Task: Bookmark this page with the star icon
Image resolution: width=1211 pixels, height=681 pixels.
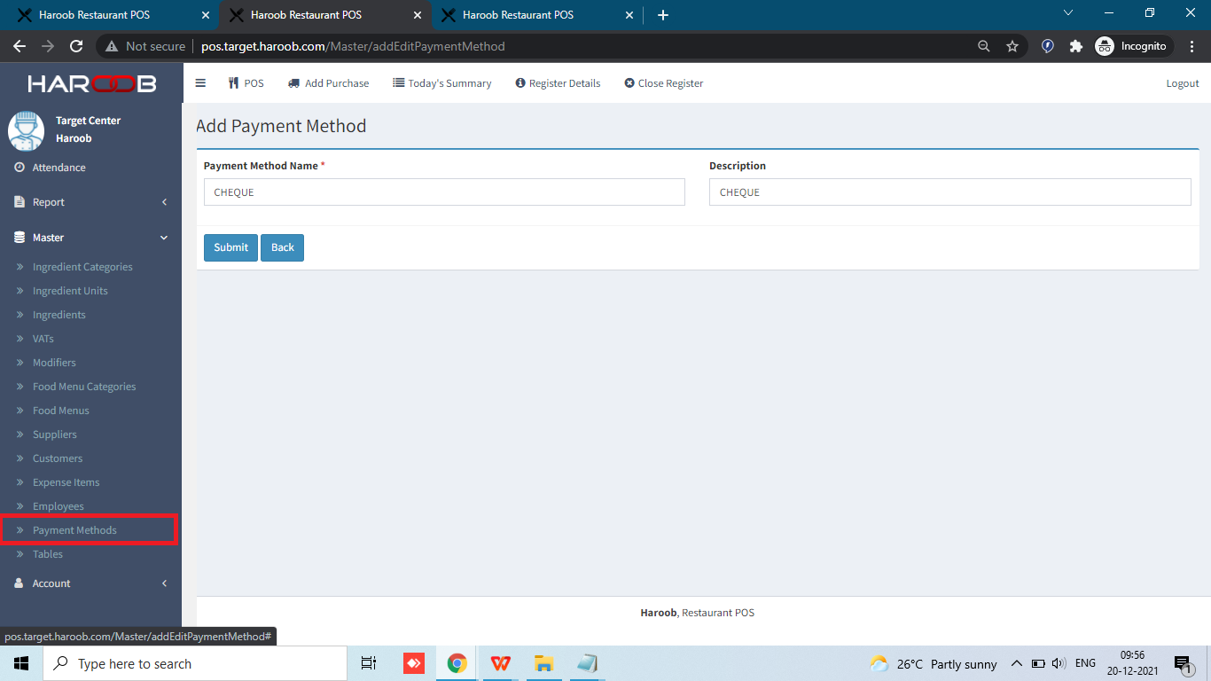Action: pos(1012,46)
